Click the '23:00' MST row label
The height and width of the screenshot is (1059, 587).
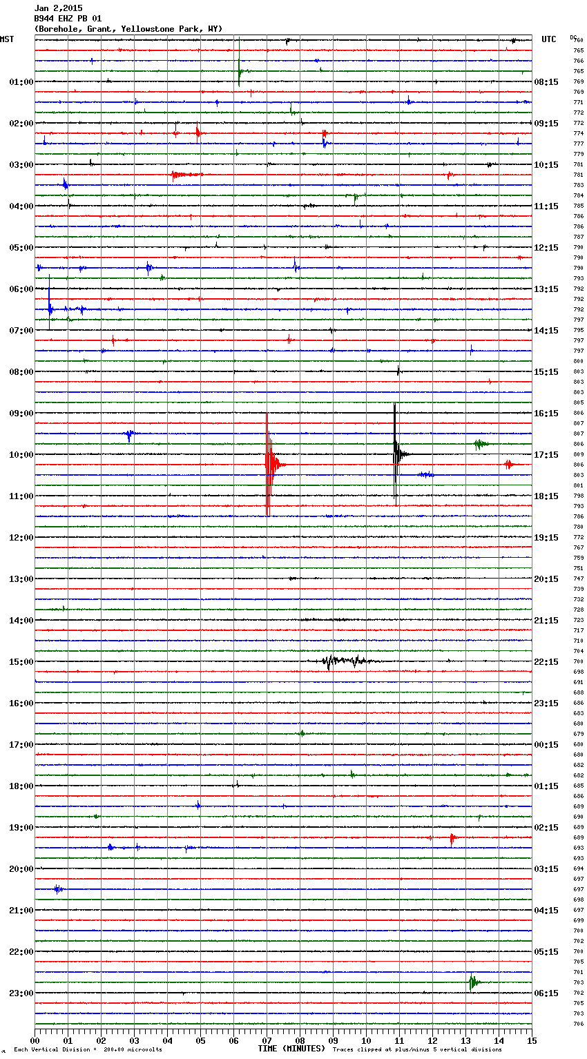(x=21, y=993)
